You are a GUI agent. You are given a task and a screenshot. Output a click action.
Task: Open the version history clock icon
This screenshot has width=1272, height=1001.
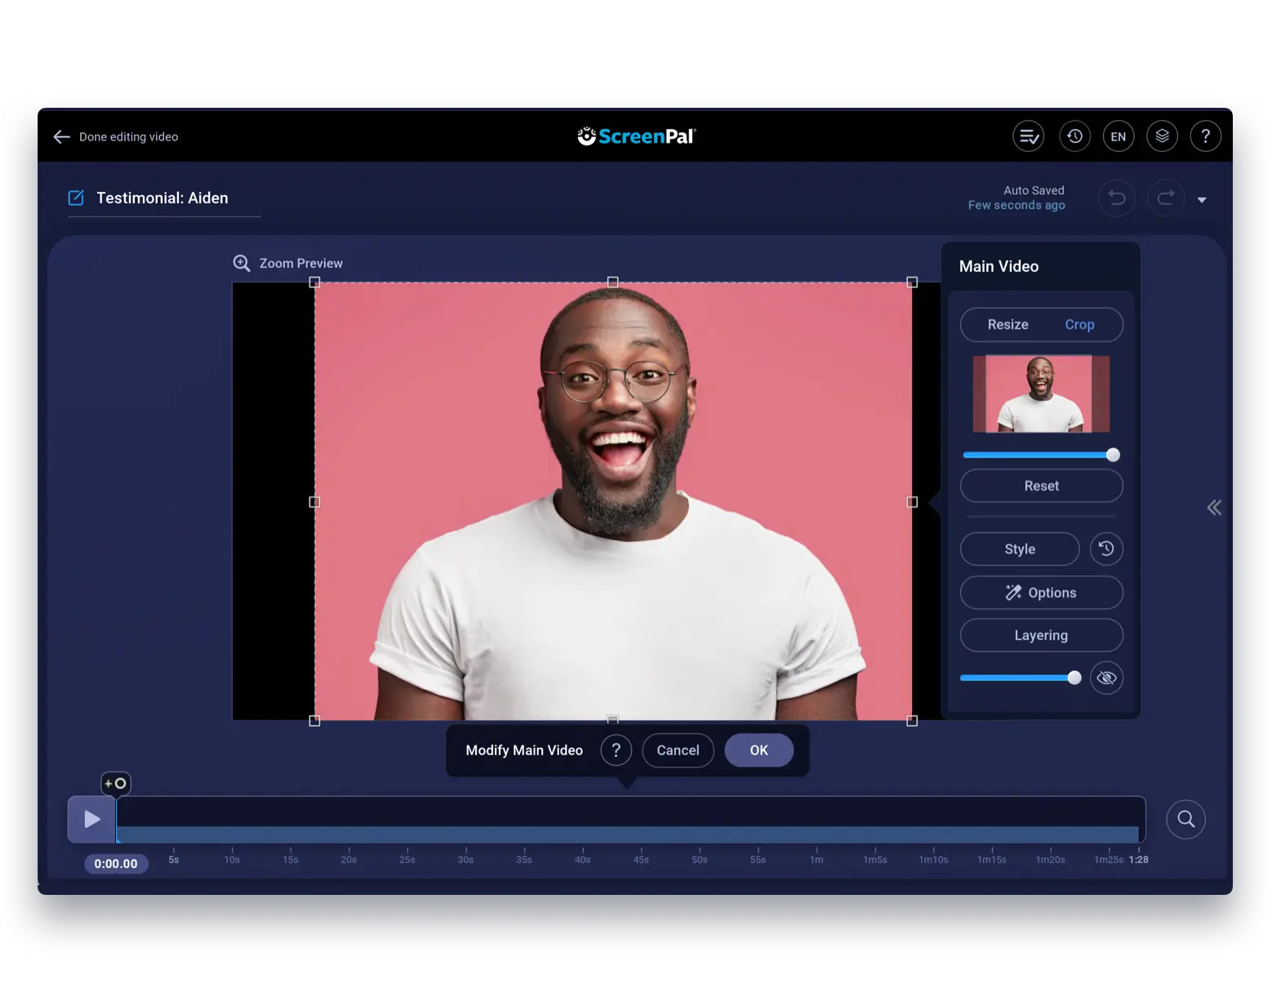click(x=1074, y=136)
